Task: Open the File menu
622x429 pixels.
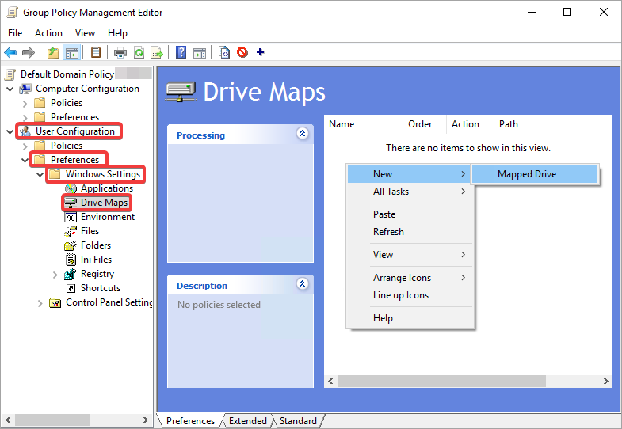Action: tap(15, 33)
